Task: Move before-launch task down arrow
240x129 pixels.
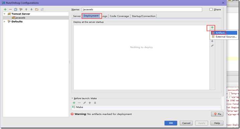Action: pyautogui.click(x=95, y=103)
